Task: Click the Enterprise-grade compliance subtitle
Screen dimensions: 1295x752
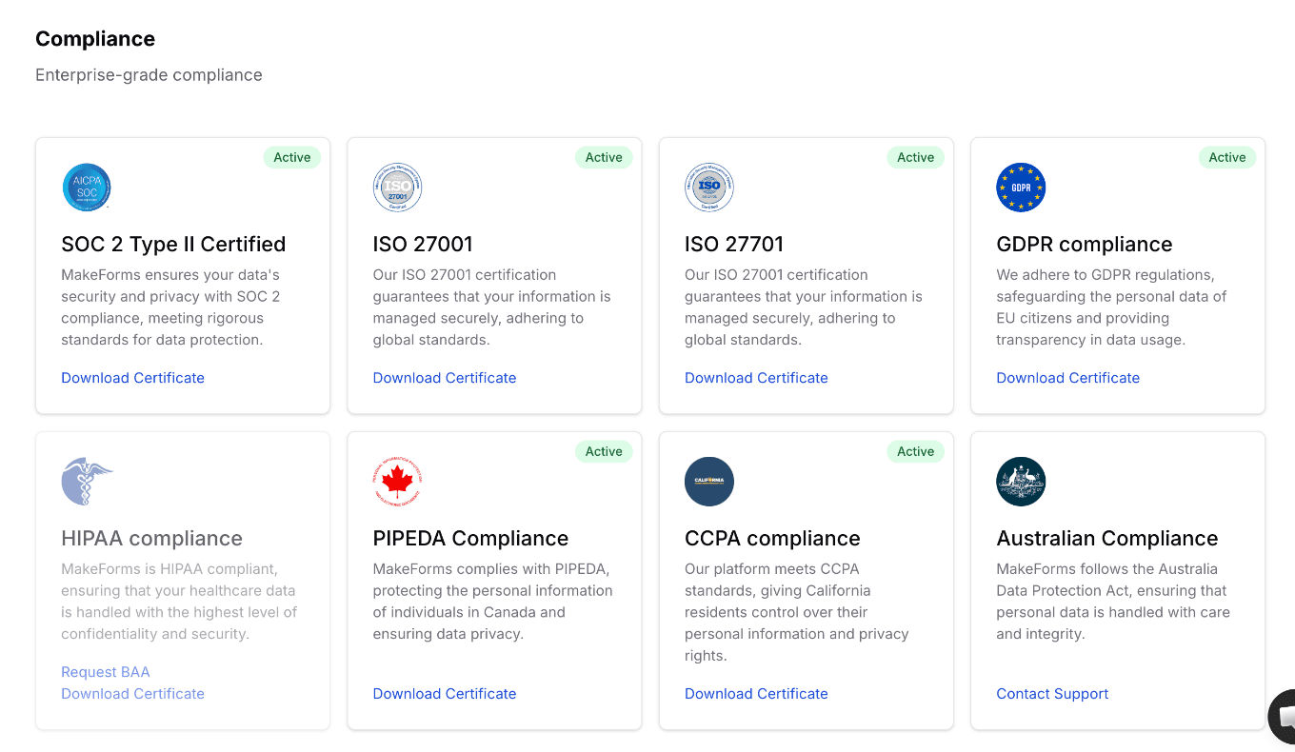Action: click(149, 75)
